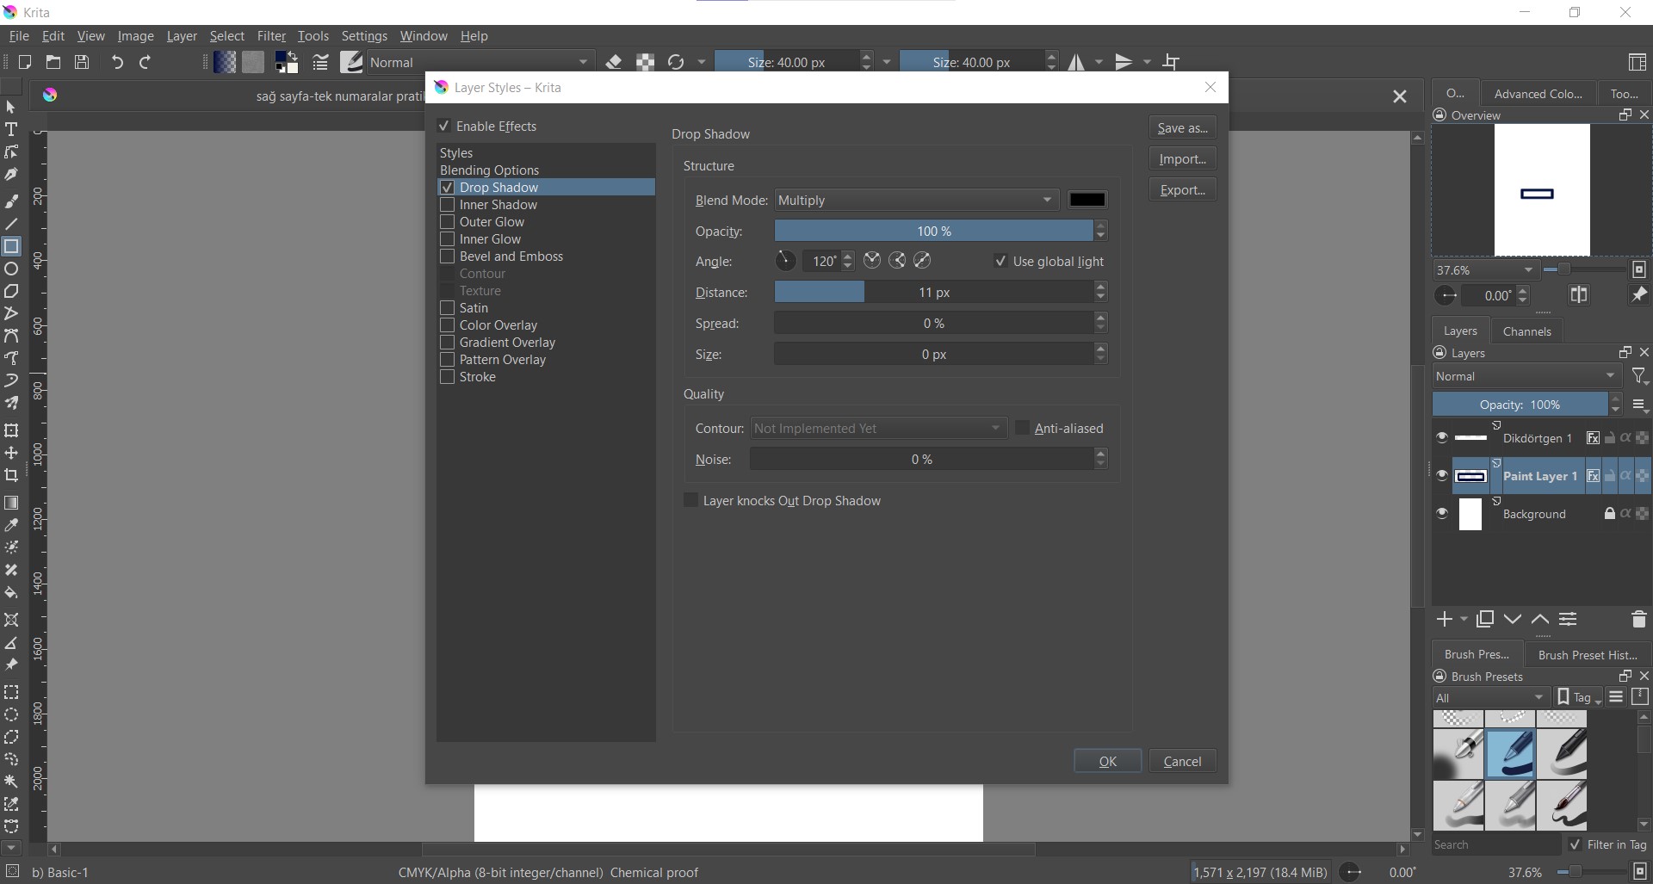
Task: Toggle eraser mode icon in toolbar
Action: (x=614, y=62)
